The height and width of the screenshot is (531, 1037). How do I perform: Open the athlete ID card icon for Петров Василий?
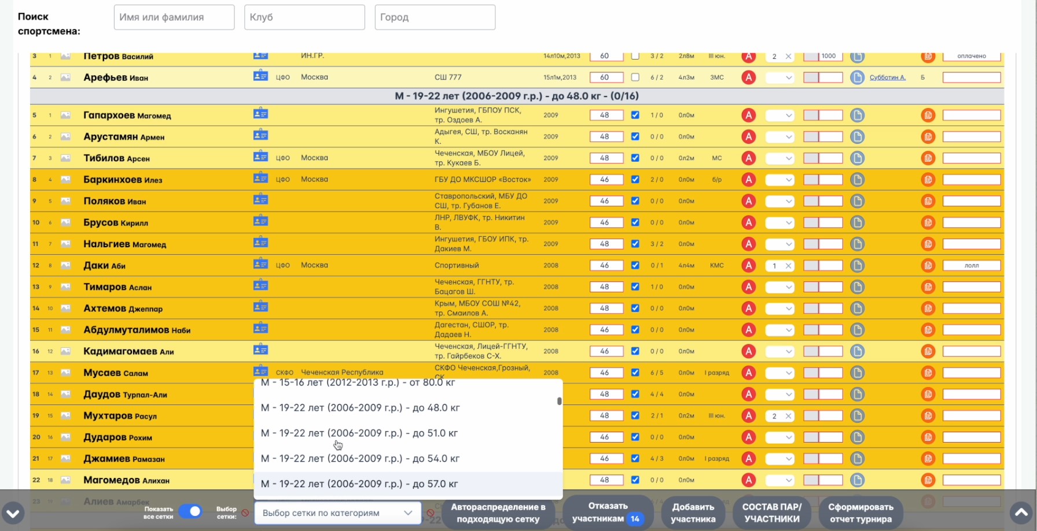(261, 56)
